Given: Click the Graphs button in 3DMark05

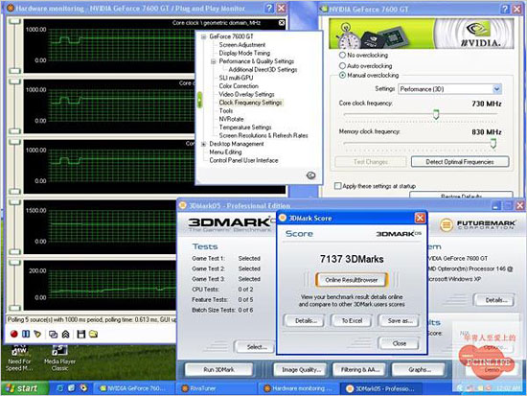Looking at the screenshot, I should [419, 370].
